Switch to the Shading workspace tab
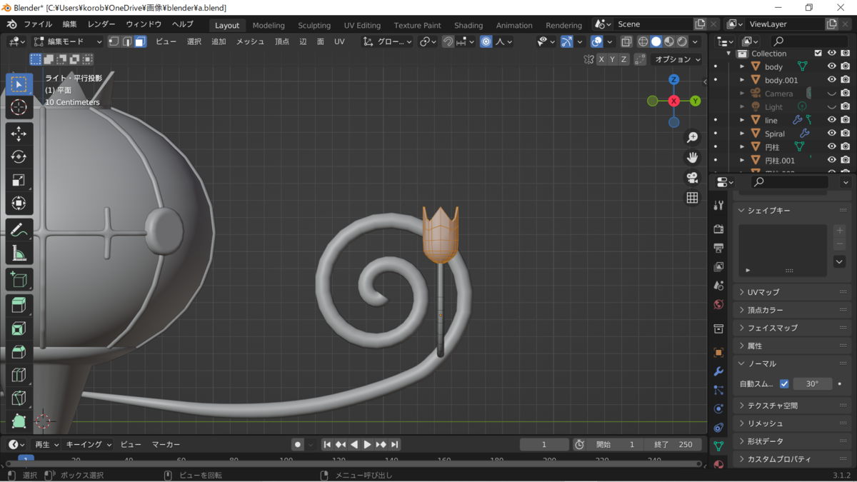Viewport: 857px width, 482px height. pos(468,25)
